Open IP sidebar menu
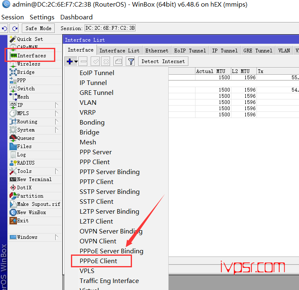The width and height of the screenshot is (299, 290). pos(35,105)
